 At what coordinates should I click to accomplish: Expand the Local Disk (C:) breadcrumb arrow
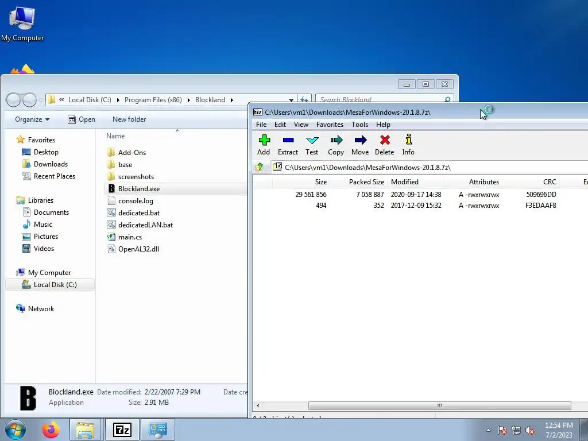[x=118, y=100]
